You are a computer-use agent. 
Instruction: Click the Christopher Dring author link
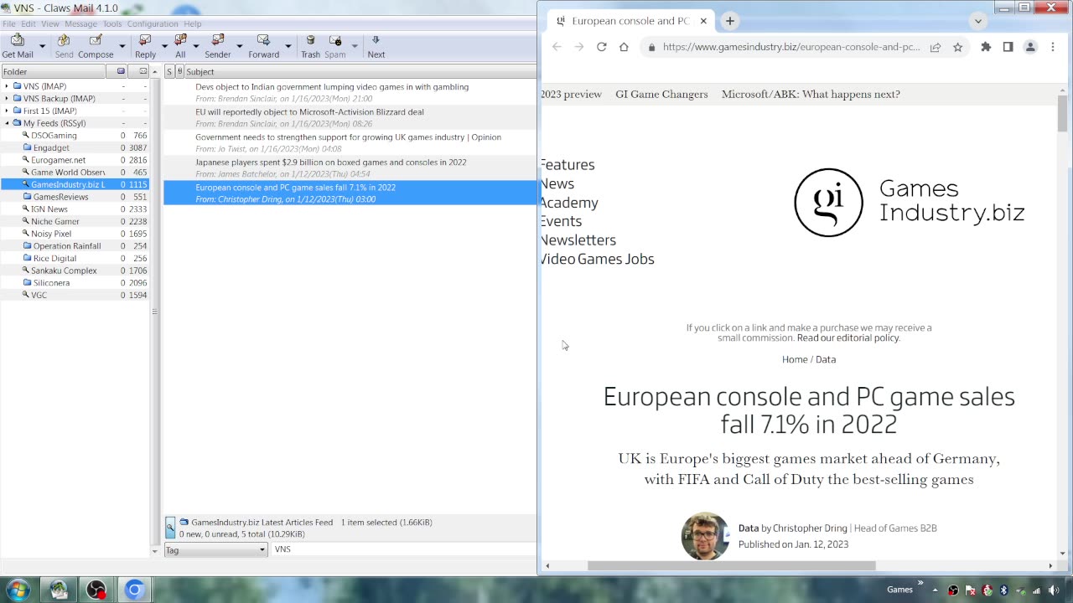point(810,528)
